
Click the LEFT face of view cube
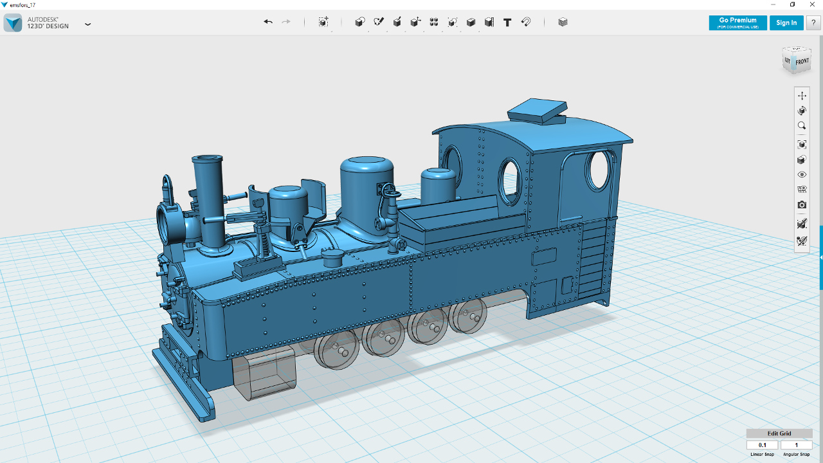(788, 60)
